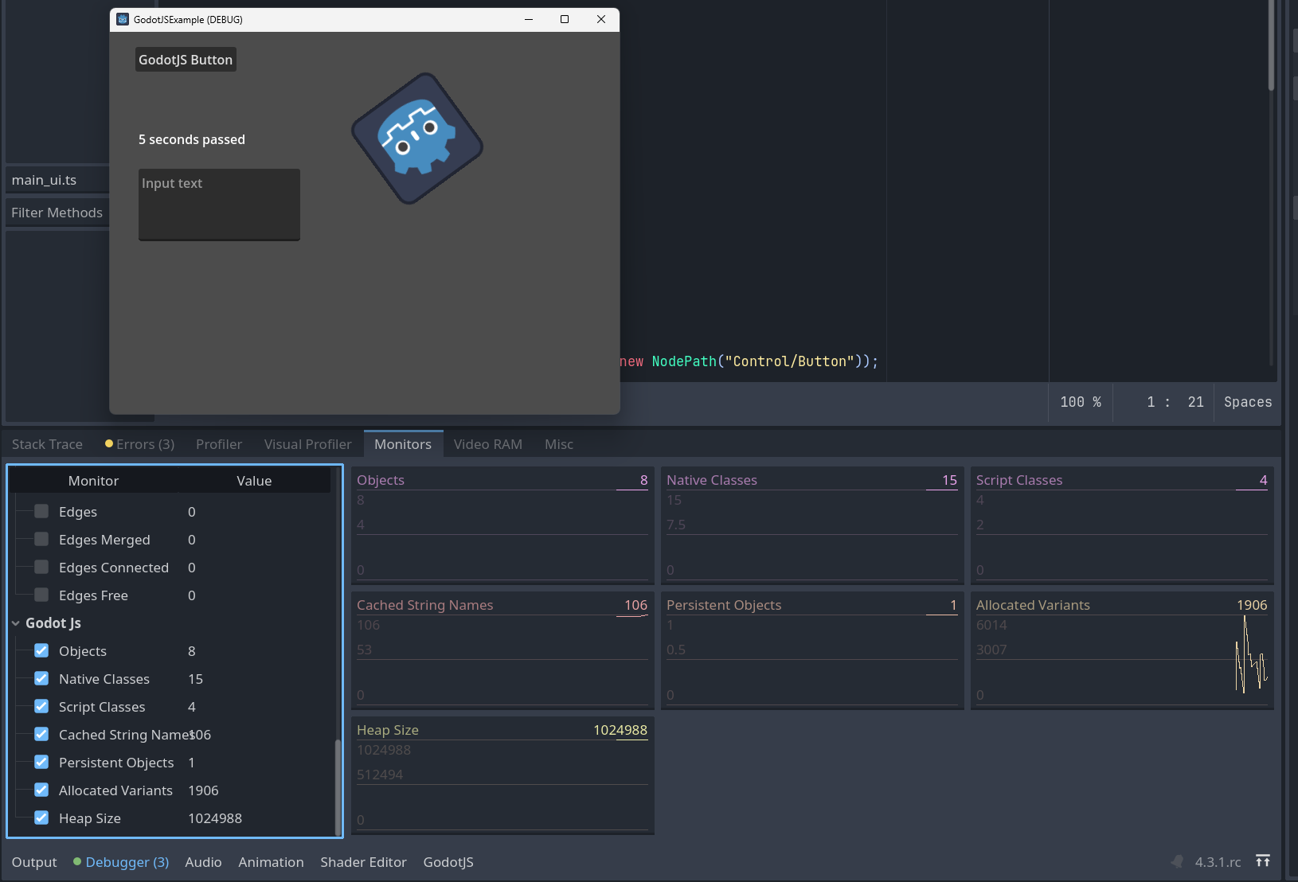Click the Value column header
This screenshot has width=1298, height=882.
[254, 481]
